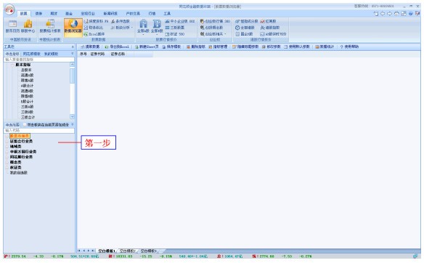Switch to the Funds ribbon tab
The image size is (424, 263).
69,14
